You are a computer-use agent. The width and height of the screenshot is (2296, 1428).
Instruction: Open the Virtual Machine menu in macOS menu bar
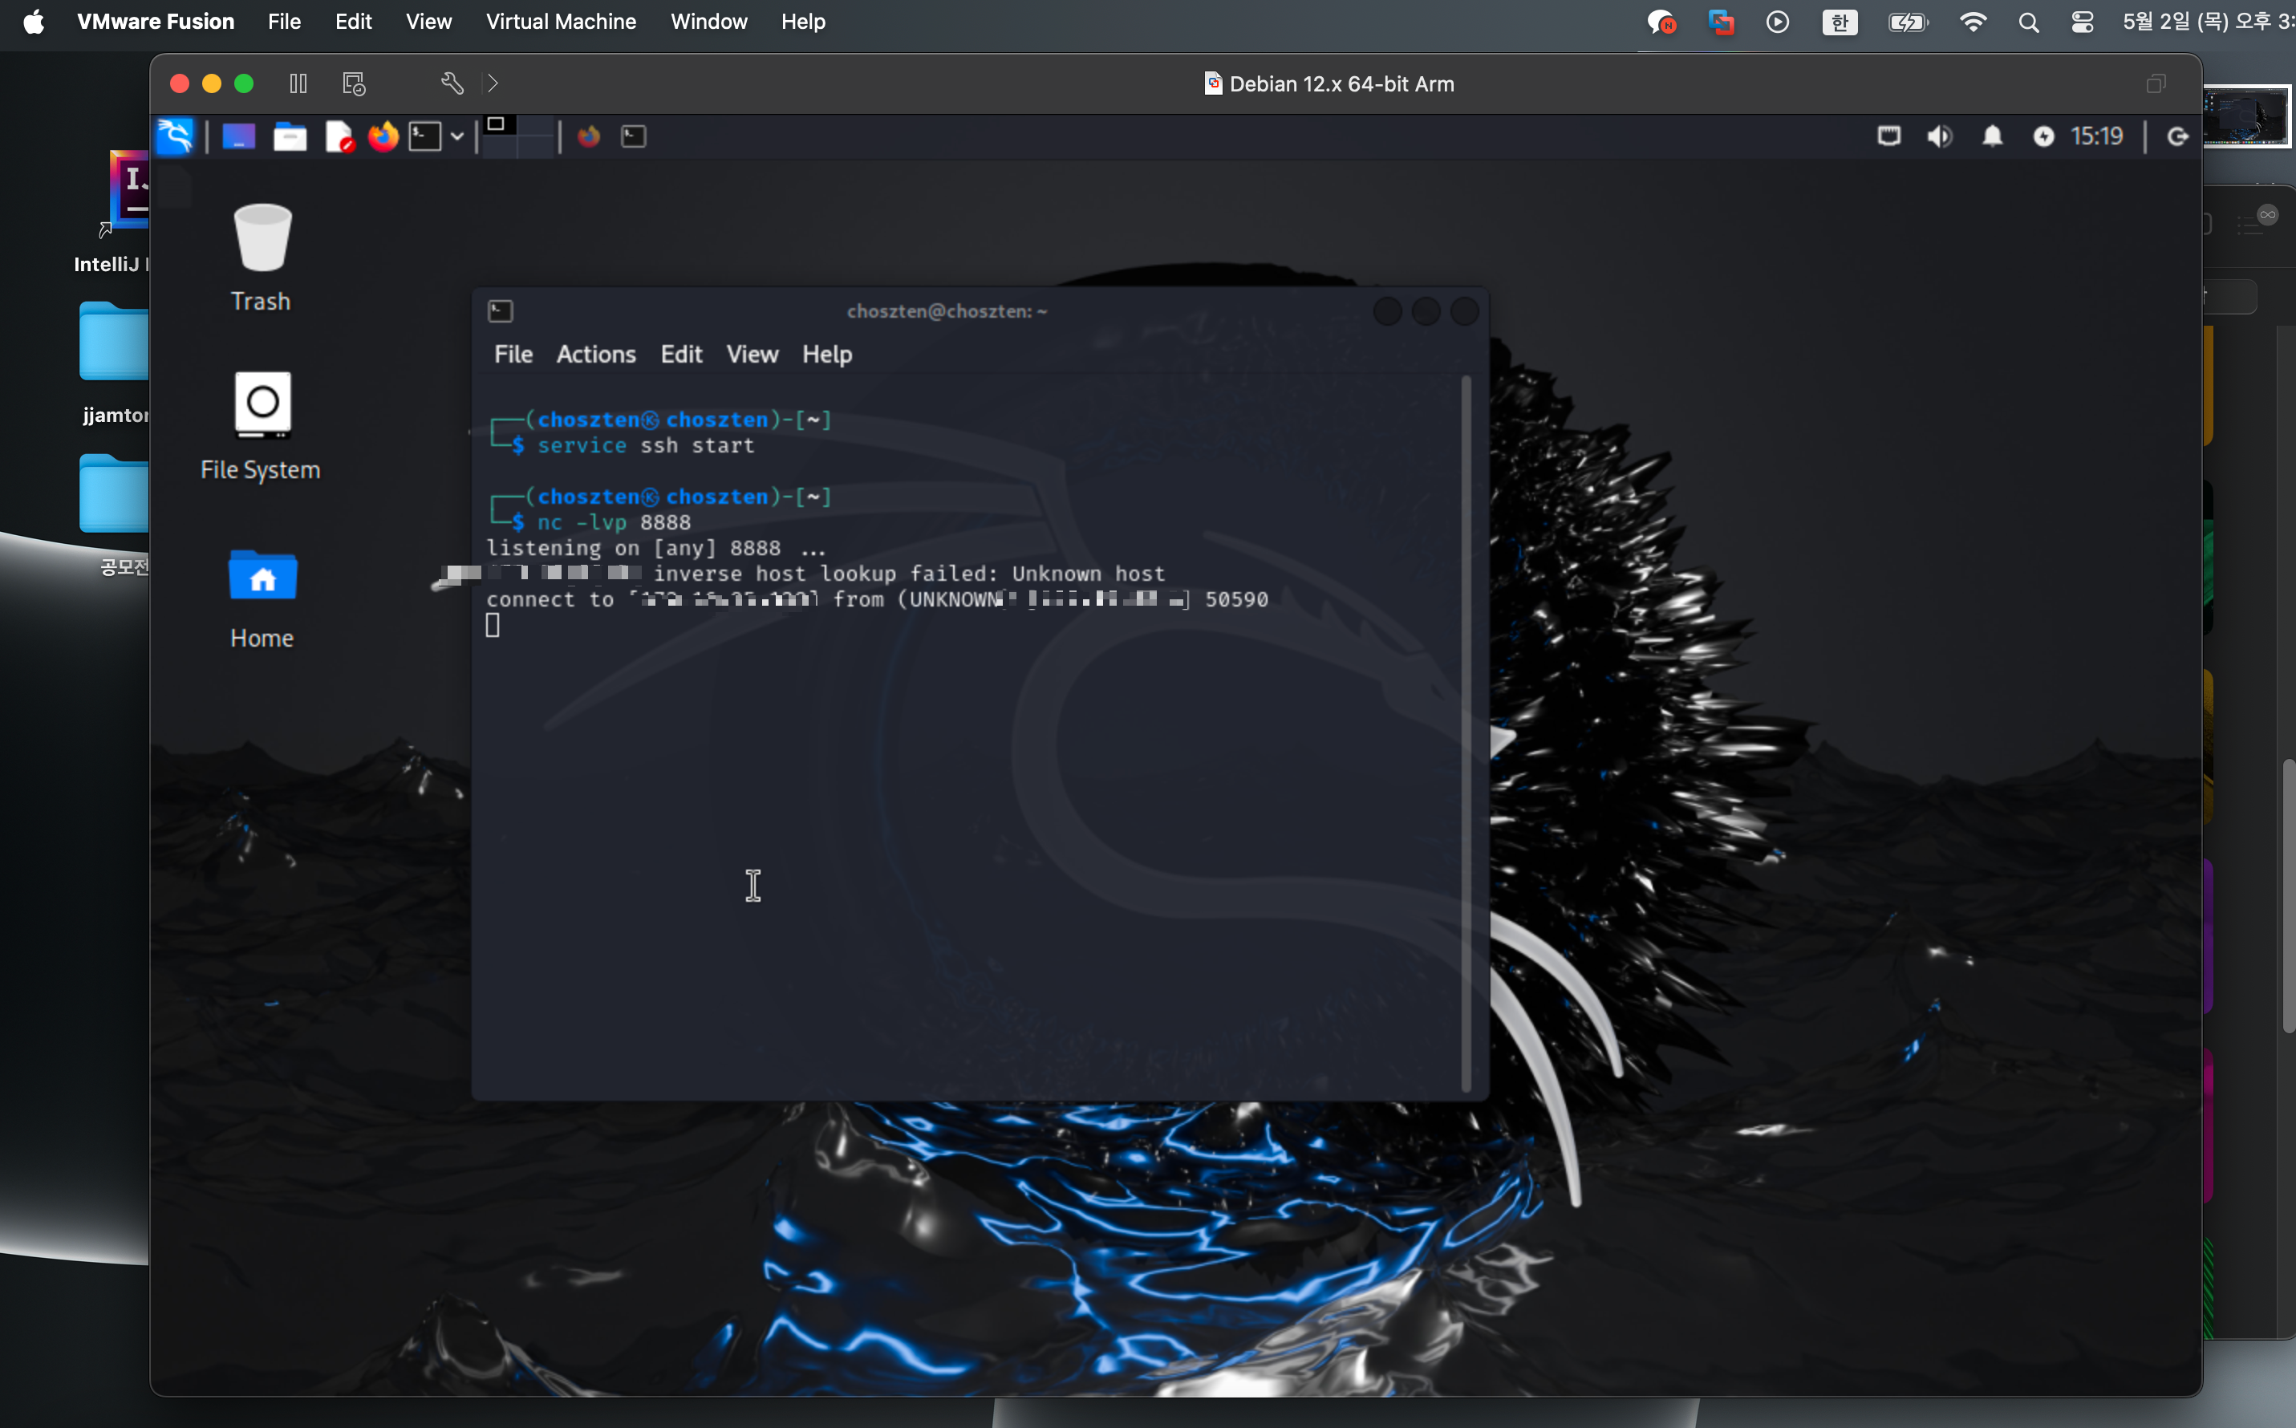point(560,22)
